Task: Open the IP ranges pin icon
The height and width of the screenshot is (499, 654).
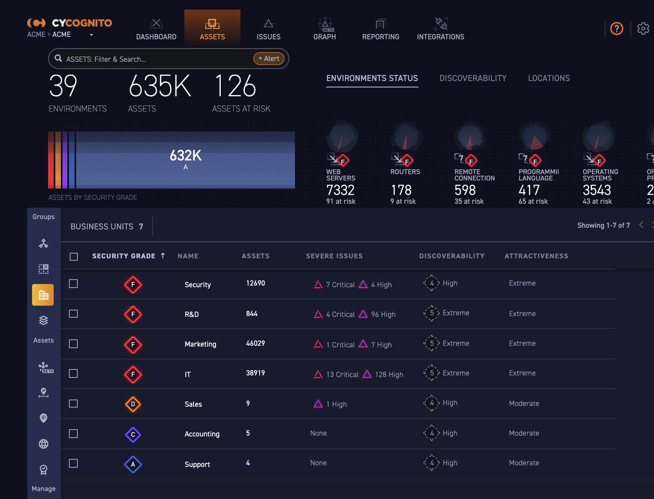Action: [x=43, y=393]
